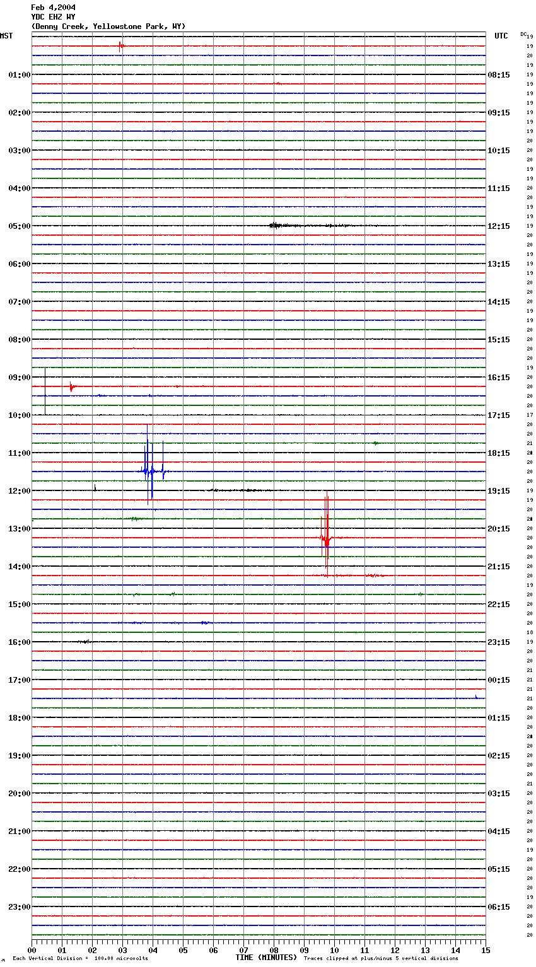The width and height of the screenshot is (536, 967).
Task: Click the '11:15' UTC time label
Action: [x=499, y=188]
